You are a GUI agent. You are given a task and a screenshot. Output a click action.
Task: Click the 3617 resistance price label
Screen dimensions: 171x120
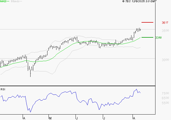164,23
